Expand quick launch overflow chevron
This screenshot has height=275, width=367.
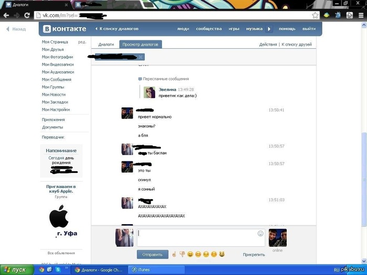pos(67,268)
